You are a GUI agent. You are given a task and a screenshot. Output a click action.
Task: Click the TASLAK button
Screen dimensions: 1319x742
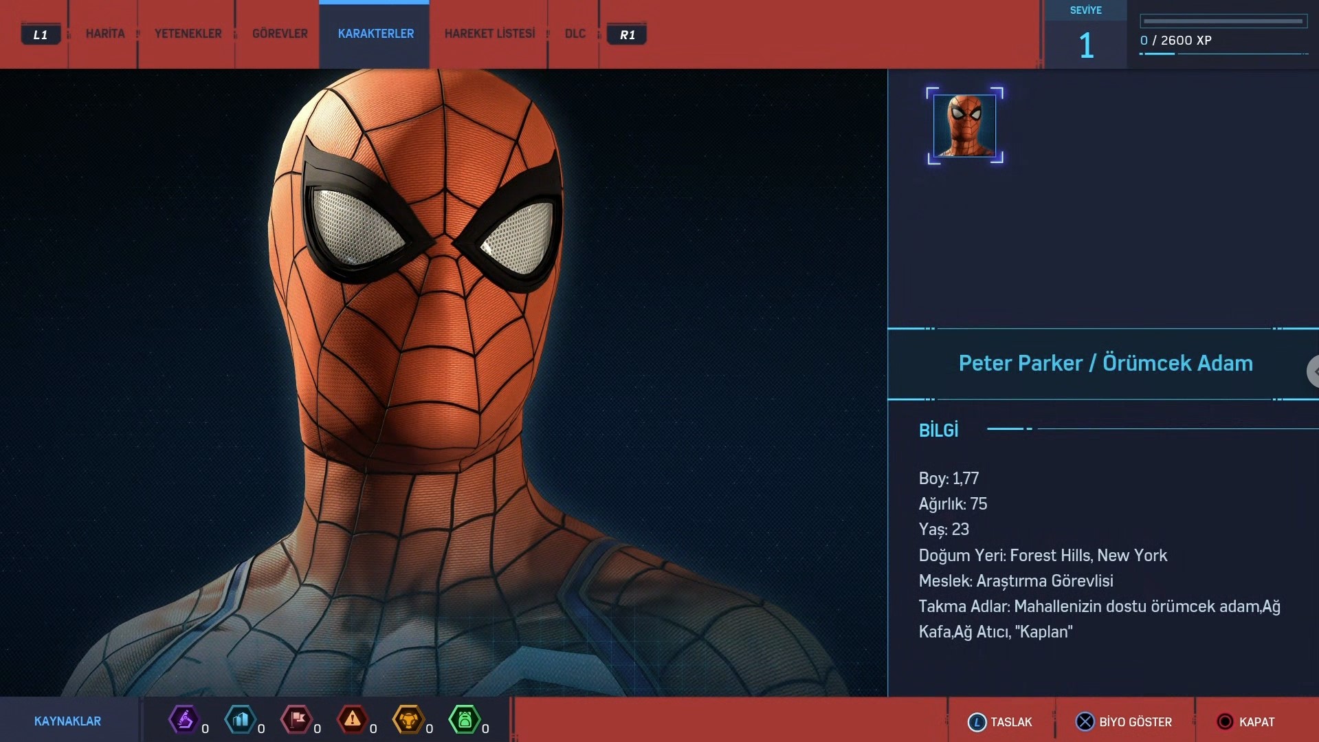pyautogui.click(x=1000, y=722)
